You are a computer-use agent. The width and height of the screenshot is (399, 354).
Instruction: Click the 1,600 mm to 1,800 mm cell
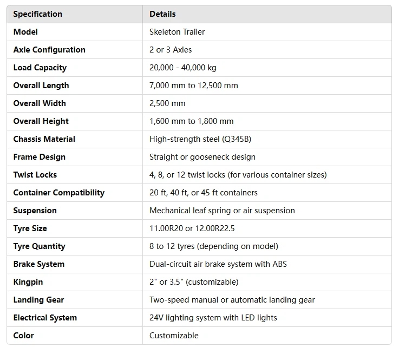191,121
